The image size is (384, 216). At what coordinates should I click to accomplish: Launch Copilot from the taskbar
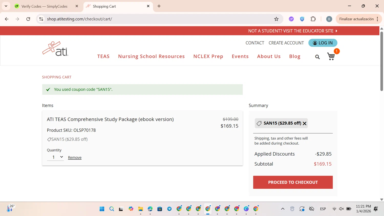tap(131, 209)
